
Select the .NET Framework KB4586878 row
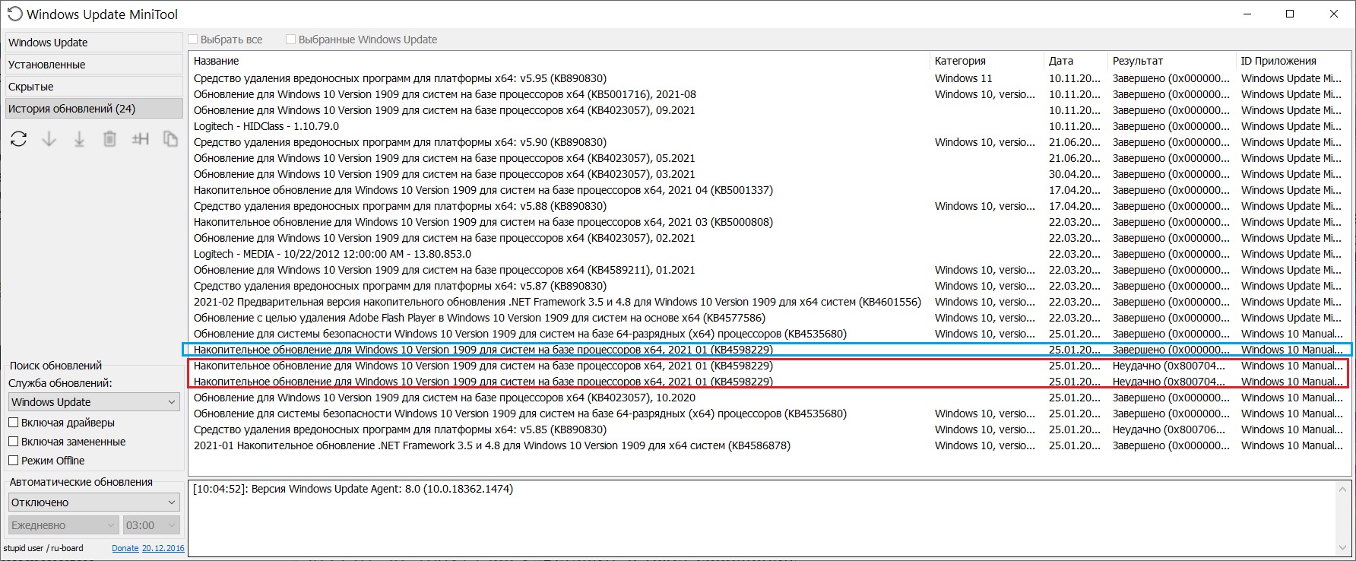(769, 445)
